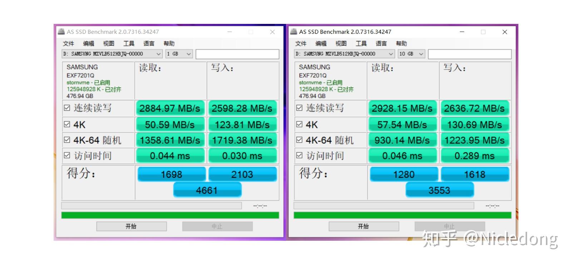The image size is (572, 265).
Task: Click the 0.046 ms access time
Action: [402, 156]
